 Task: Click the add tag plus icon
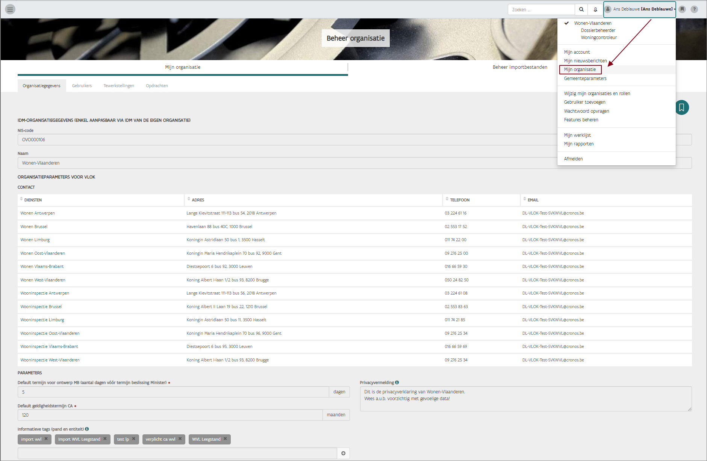coord(343,453)
